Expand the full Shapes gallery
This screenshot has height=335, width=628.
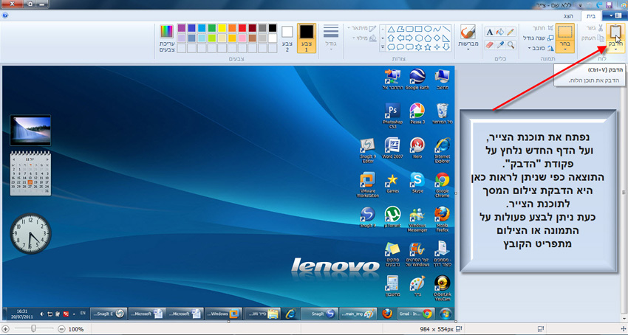[x=383, y=47]
